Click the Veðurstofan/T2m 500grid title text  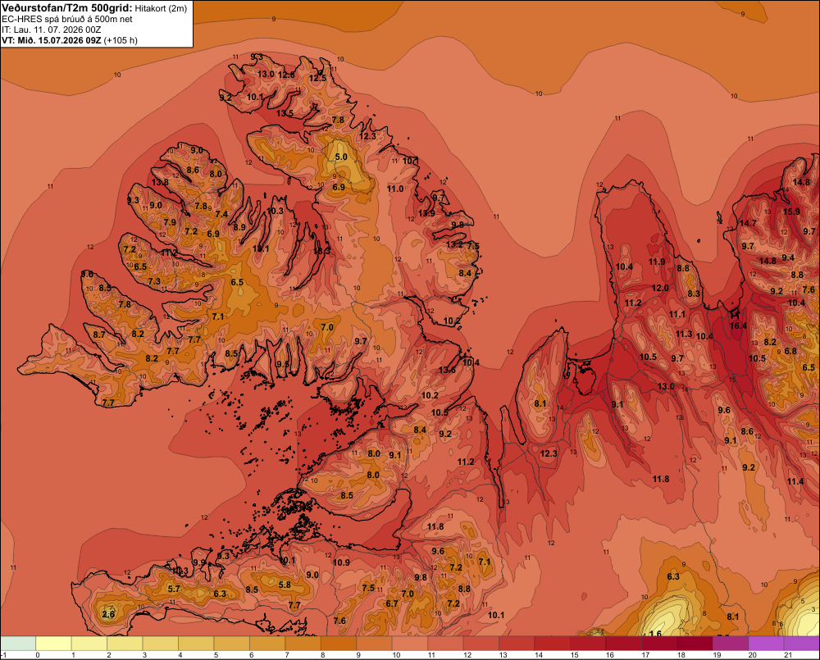(67, 8)
